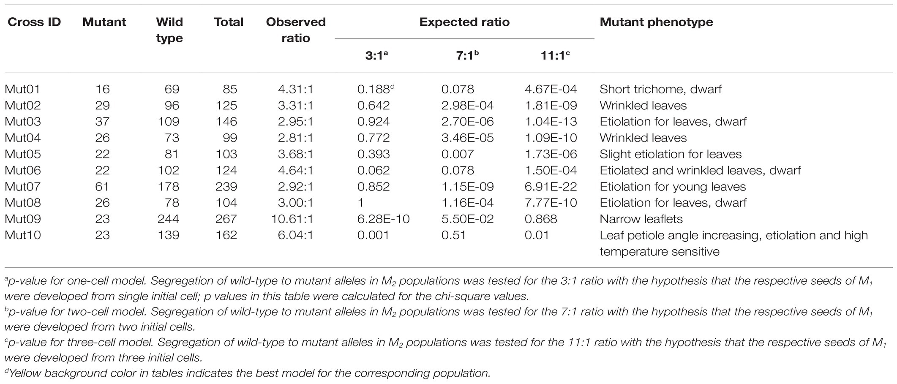Screen dimensions: 897x384
Task: Click the 0.188 p-value for Mut01
Action: click(373, 89)
